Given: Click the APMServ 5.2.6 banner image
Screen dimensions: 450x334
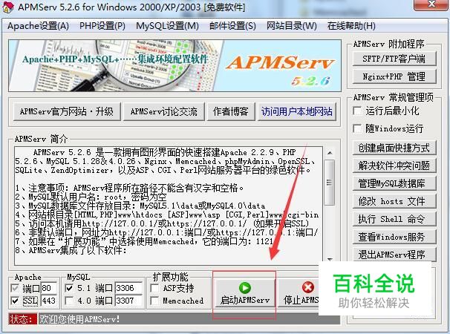Looking at the screenshot, I should [175, 66].
